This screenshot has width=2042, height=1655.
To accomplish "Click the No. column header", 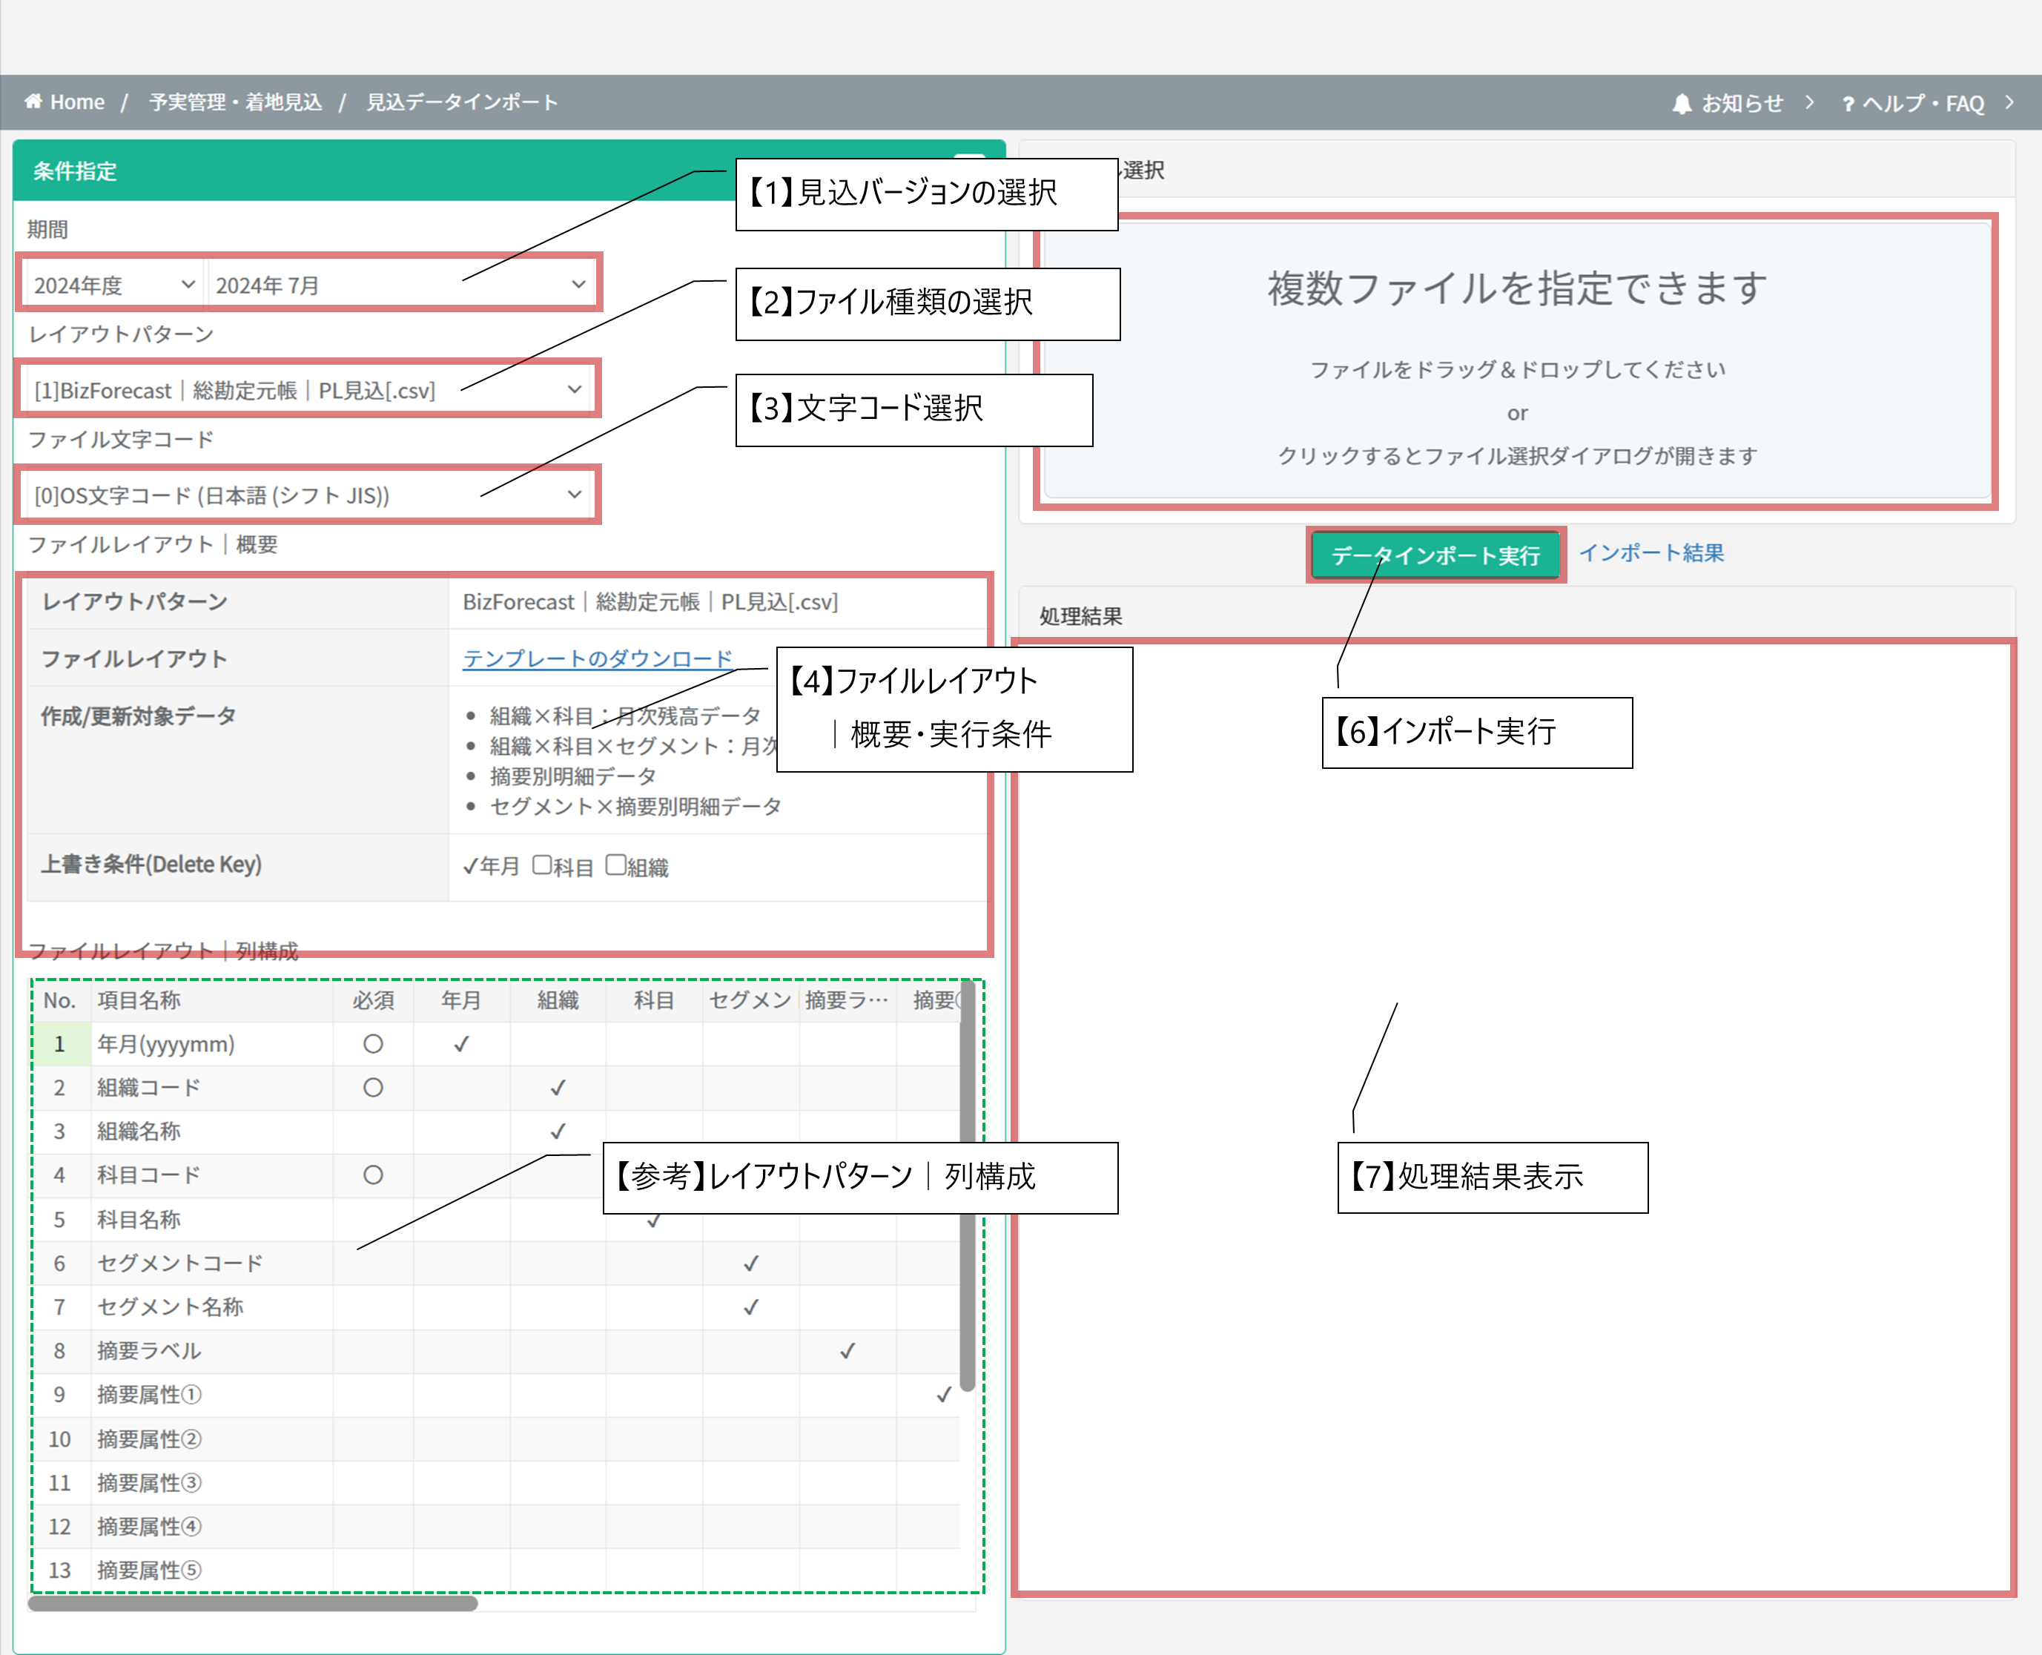I will pos(60,1000).
